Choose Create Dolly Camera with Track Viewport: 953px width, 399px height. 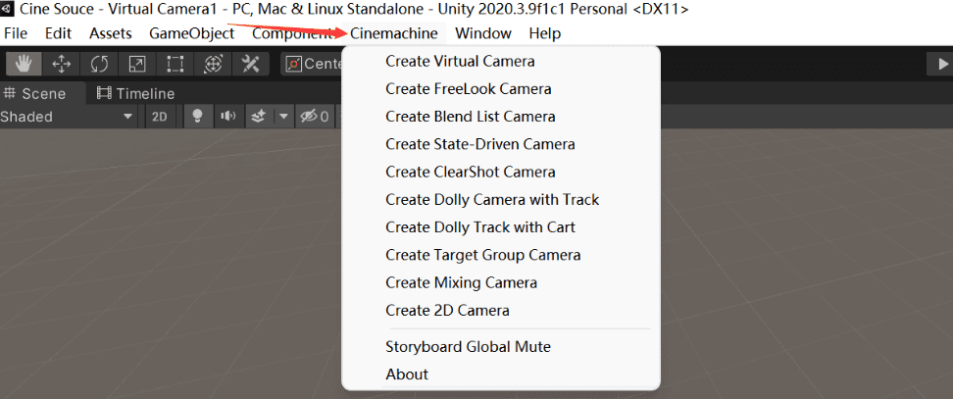pyautogui.click(x=492, y=199)
